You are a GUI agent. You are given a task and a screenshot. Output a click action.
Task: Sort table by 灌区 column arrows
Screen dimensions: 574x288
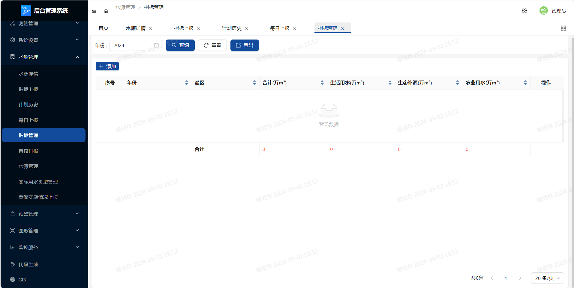254,83
